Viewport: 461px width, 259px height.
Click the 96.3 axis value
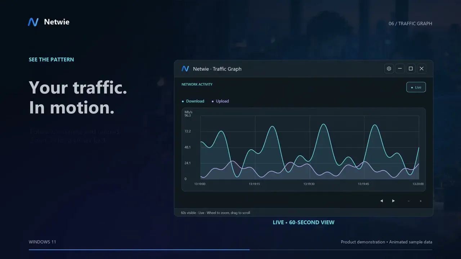point(188,115)
